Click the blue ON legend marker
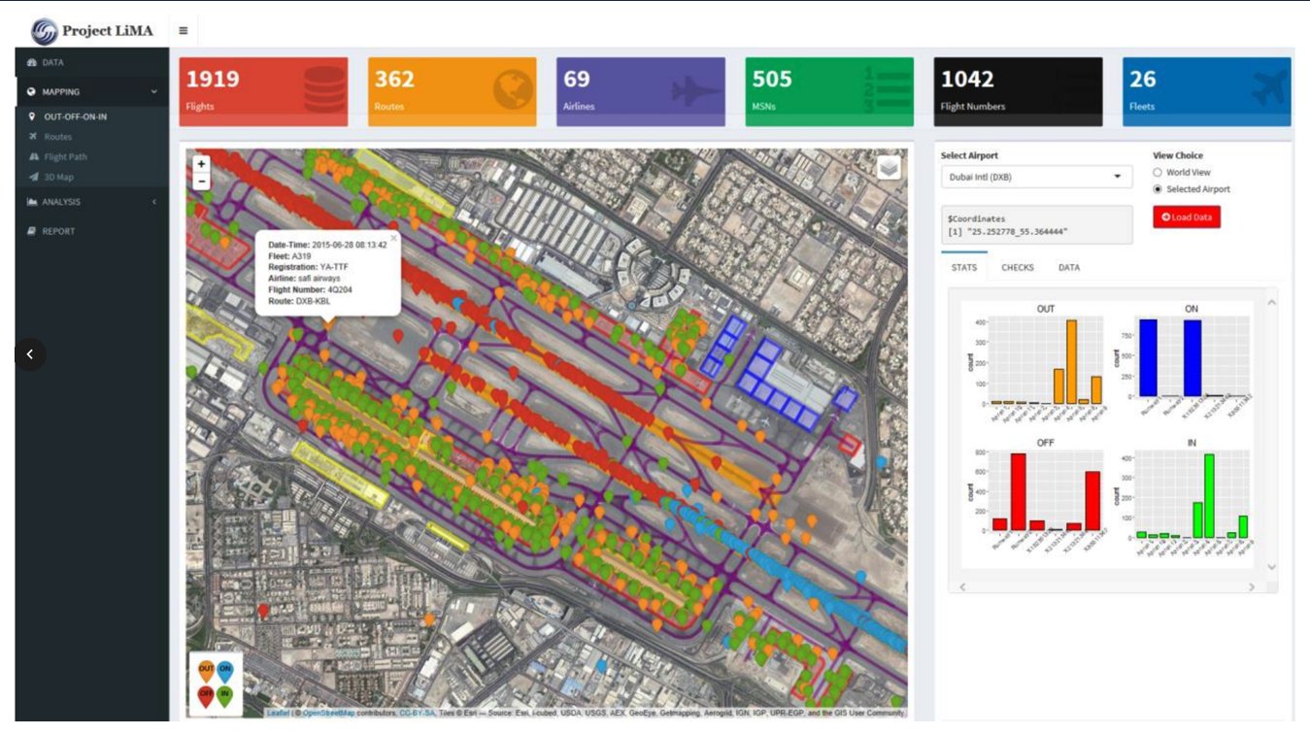This screenshot has width=1310, height=735. tap(225, 669)
